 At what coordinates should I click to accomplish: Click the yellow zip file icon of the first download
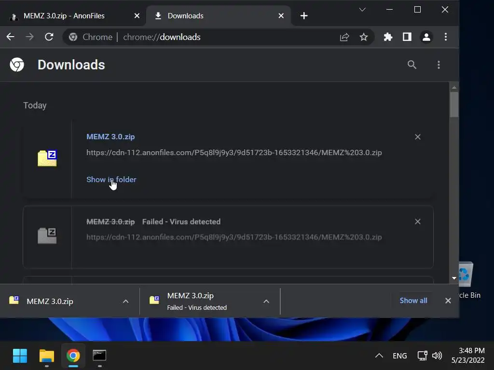(47, 158)
